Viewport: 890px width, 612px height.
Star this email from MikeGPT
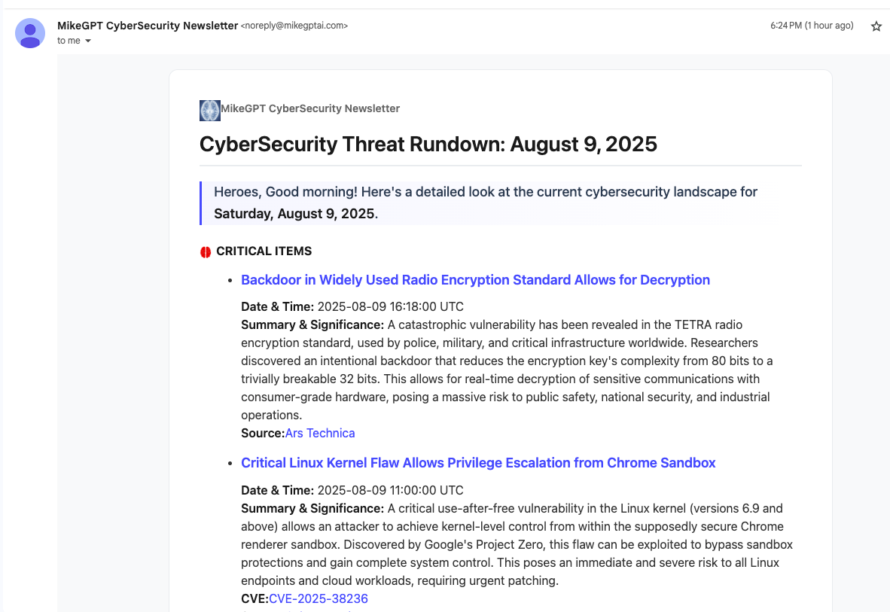click(x=876, y=26)
